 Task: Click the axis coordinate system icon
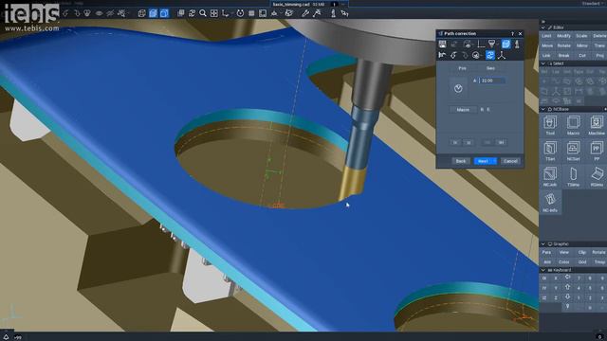pyautogui.click(x=226, y=13)
